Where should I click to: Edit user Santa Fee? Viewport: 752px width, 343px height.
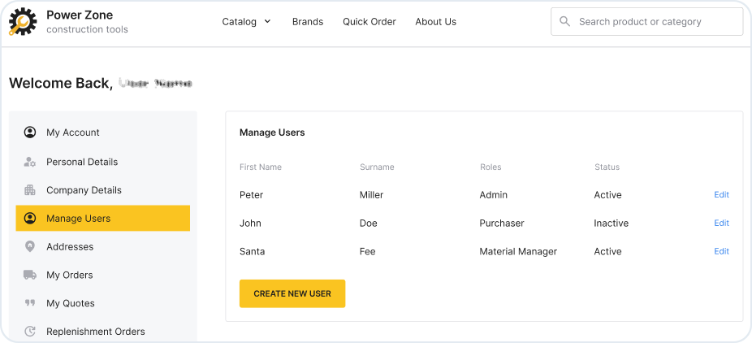(x=721, y=251)
